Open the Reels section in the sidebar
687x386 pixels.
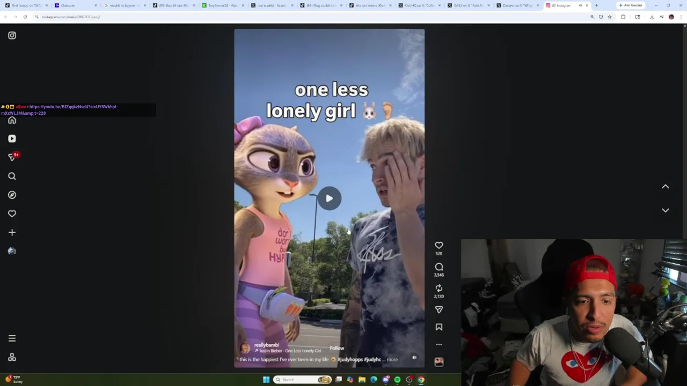[x=12, y=138]
